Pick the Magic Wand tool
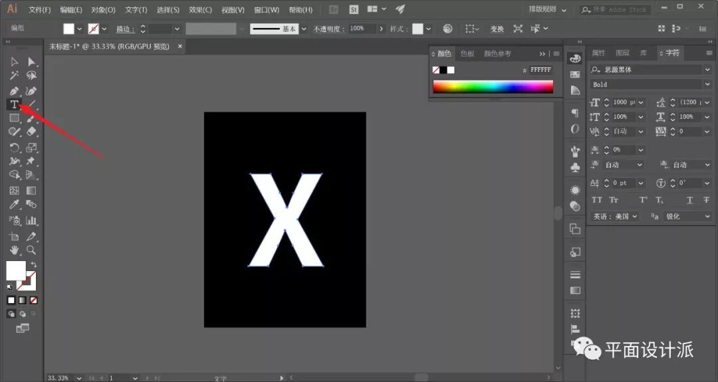The image size is (718, 382). [14, 76]
